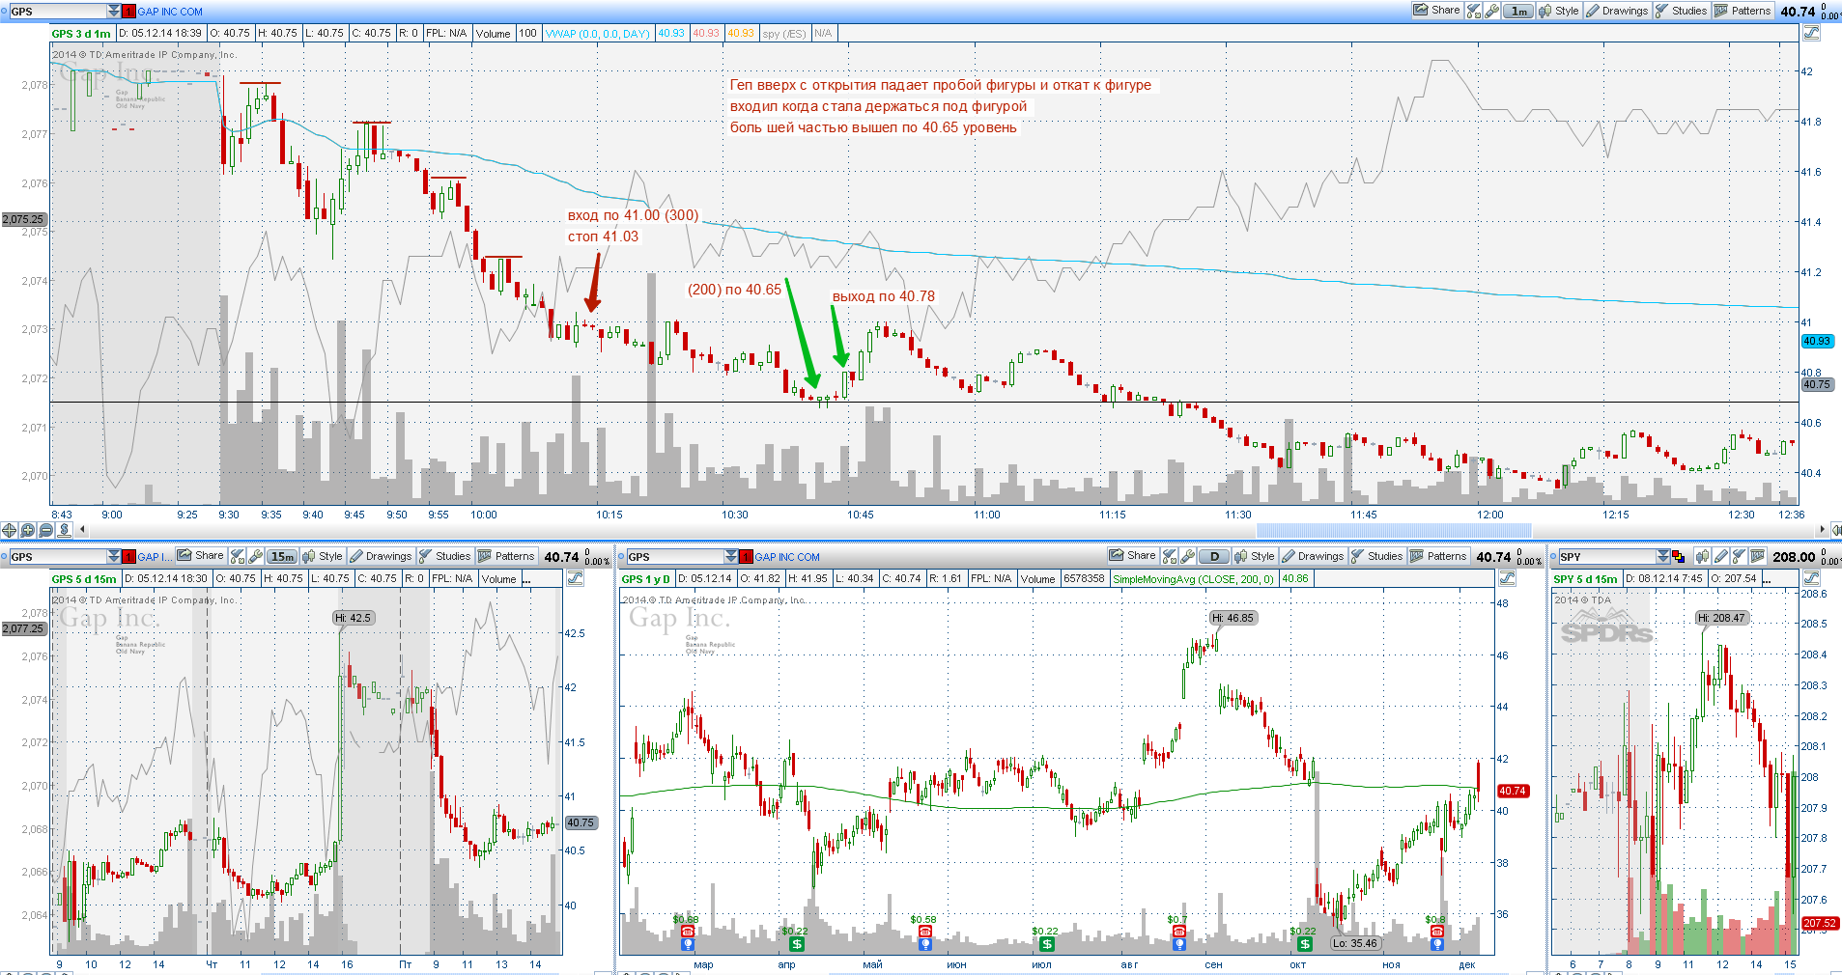Open chart settings wrench in top chart toolbar
Screen dimensions: 1842x975
pos(1492,11)
